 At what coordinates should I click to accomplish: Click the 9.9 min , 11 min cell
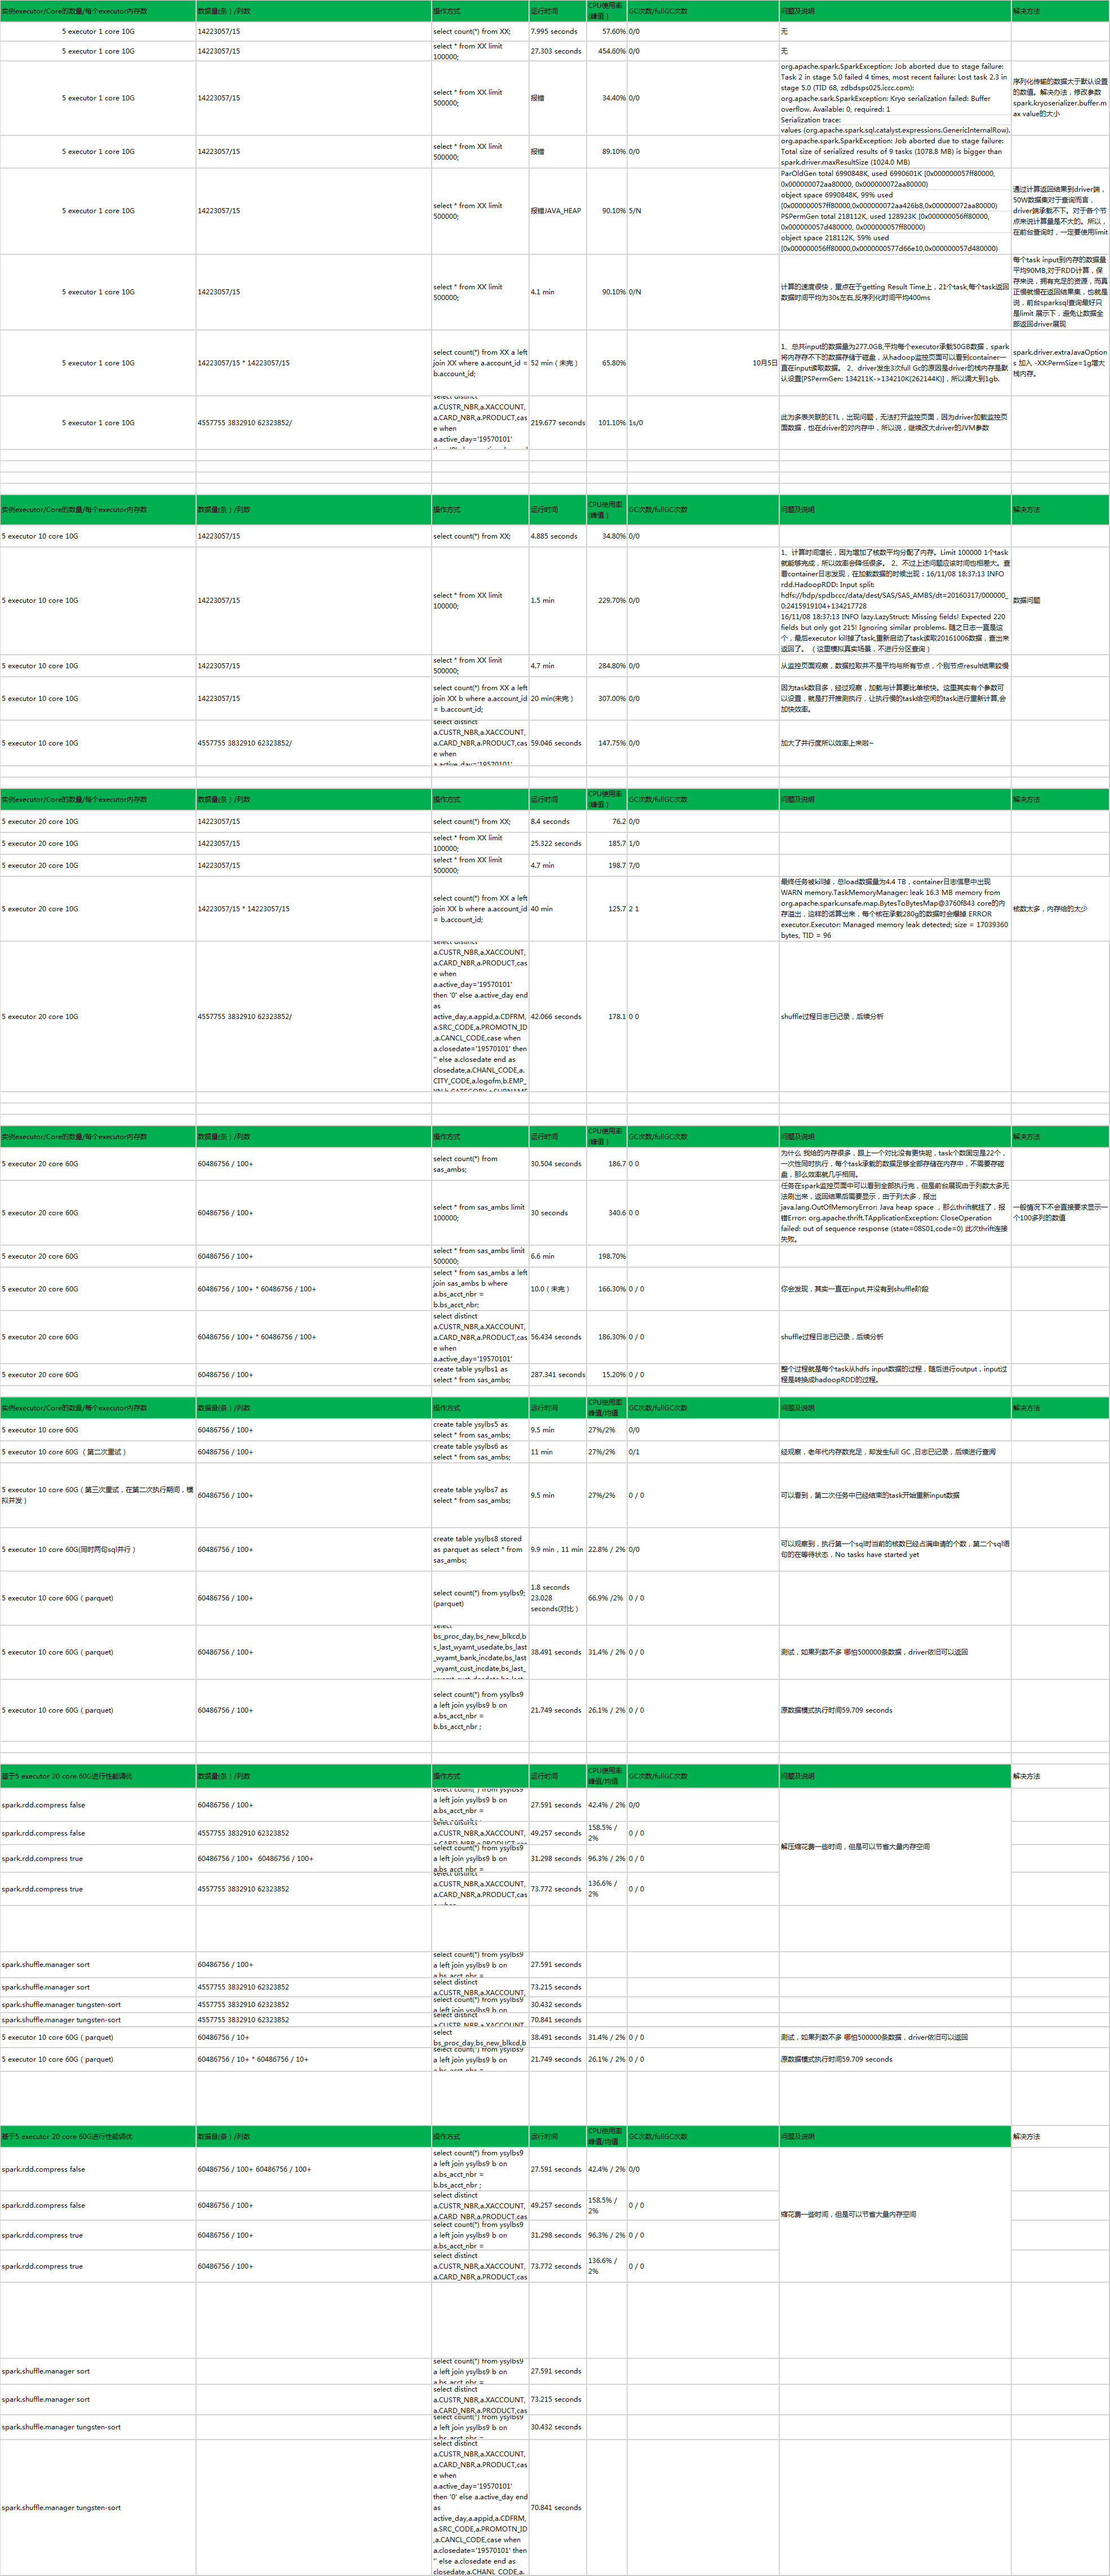(x=557, y=1549)
